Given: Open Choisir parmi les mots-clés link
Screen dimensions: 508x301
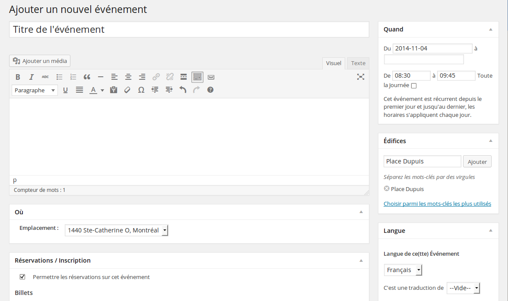Looking at the screenshot, I should coord(437,204).
